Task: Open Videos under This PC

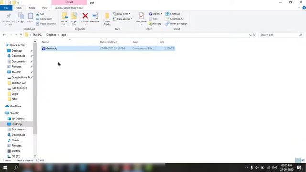Action: [16, 151]
